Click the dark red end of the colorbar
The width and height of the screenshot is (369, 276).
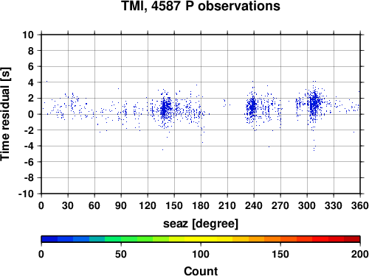click(352, 239)
